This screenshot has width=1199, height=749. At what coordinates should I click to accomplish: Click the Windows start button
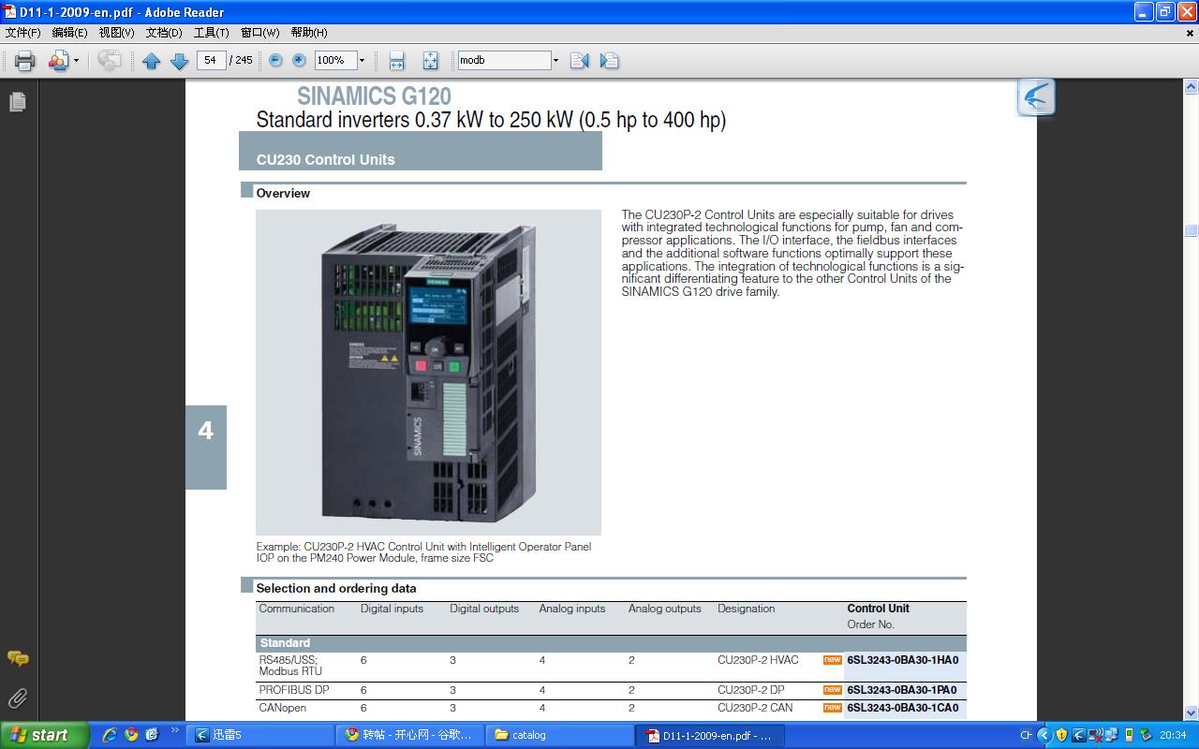(x=44, y=735)
